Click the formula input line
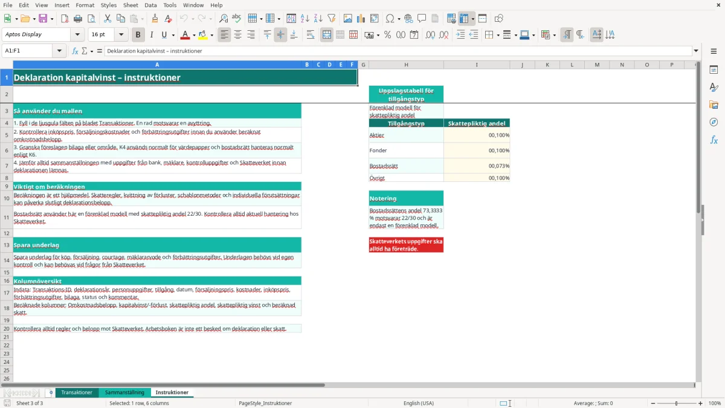The height and width of the screenshot is (408, 725). 398,51
